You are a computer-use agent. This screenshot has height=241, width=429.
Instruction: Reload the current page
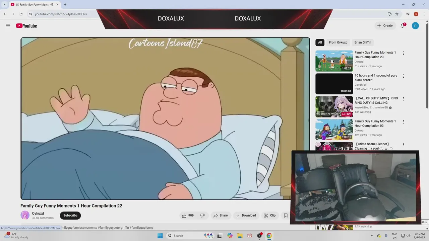click(21, 14)
